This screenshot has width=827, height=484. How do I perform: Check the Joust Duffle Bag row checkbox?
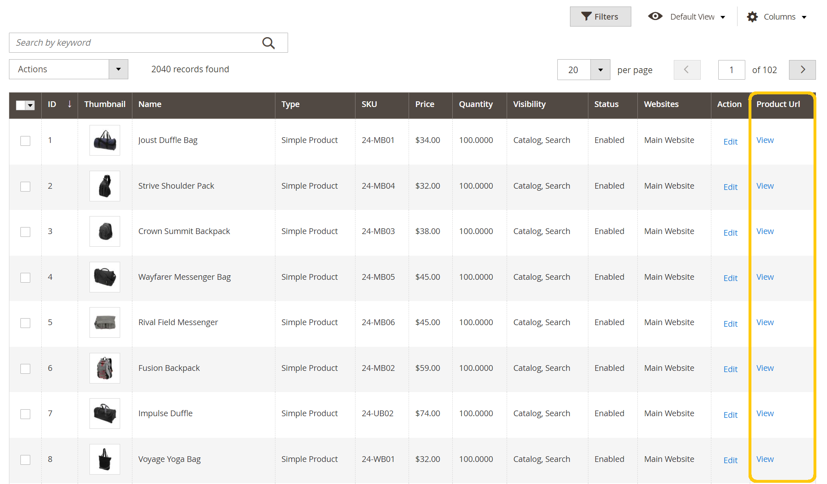(x=25, y=141)
